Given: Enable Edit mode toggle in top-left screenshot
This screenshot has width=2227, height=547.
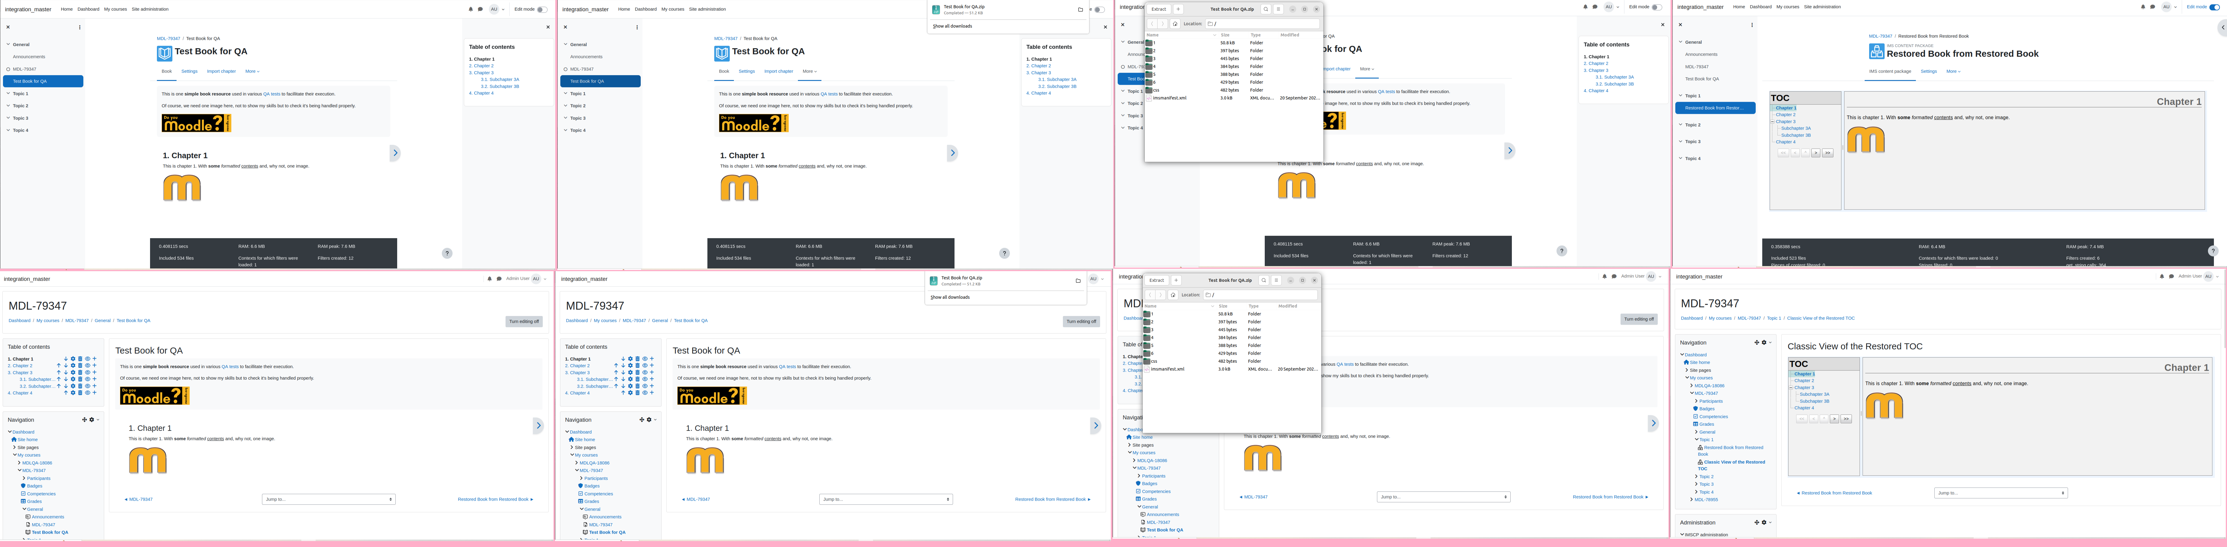Looking at the screenshot, I should (542, 10).
